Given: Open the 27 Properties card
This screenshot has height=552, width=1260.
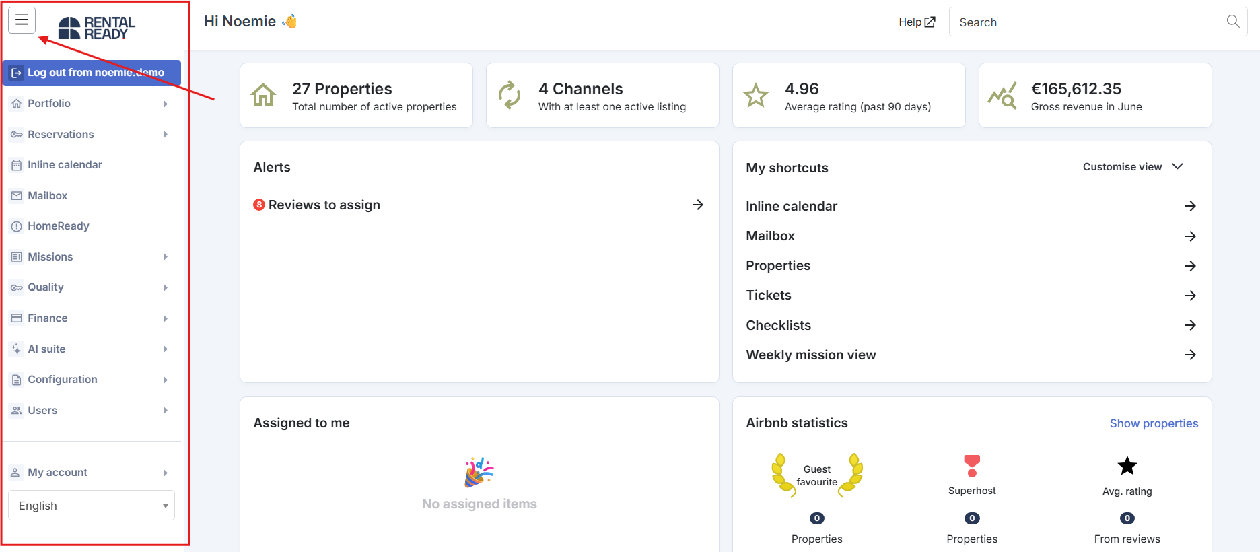Looking at the screenshot, I should pos(356,96).
